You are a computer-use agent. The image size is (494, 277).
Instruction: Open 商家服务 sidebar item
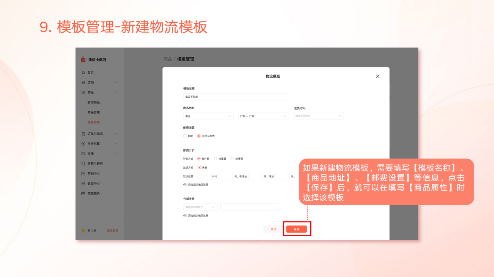pyautogui.click(x=94, y=194)
